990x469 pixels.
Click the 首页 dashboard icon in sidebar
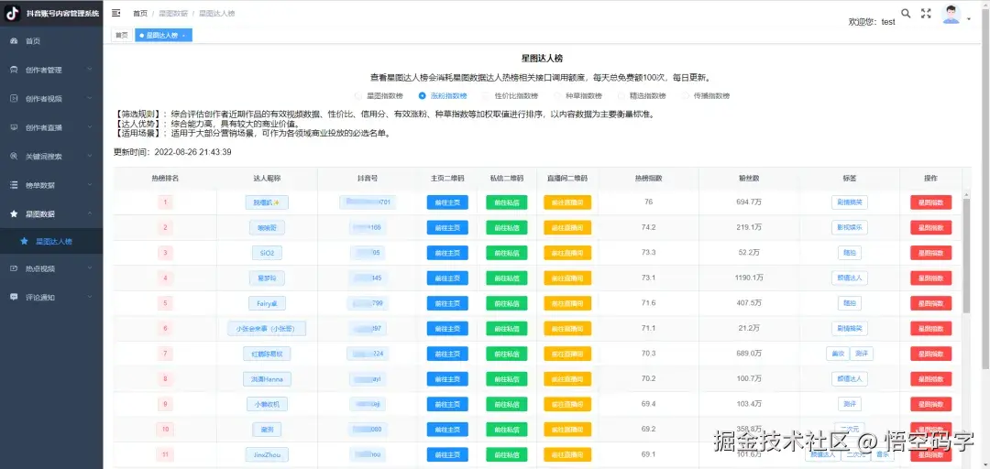click(x=14, y=41)
